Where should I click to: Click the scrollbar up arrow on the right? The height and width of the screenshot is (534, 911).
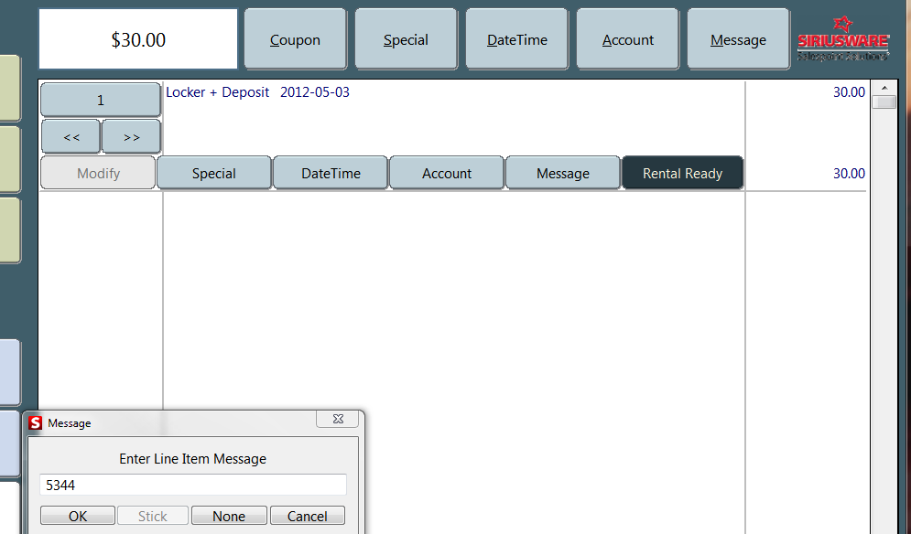click(x=884, y=87)
